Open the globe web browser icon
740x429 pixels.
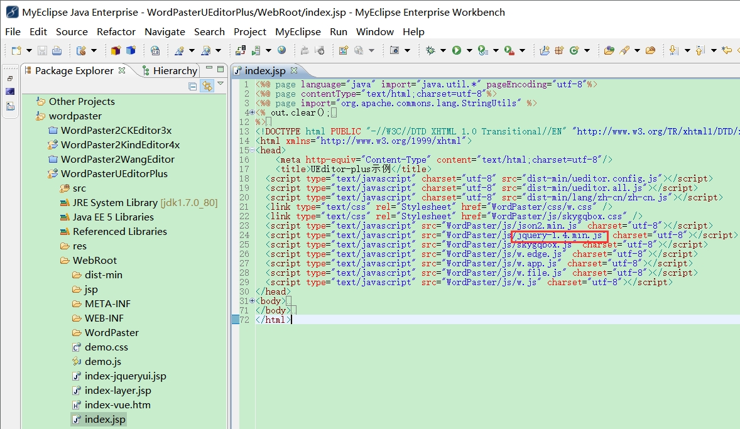tap(282, 50)
